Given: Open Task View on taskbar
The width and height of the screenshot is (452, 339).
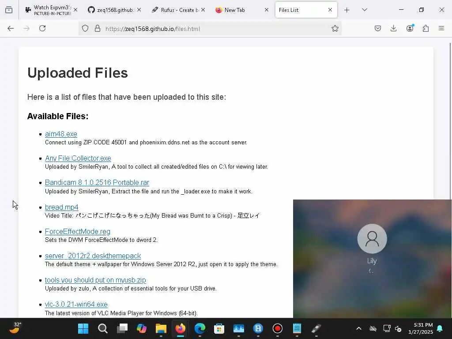Looking at the screenshot, I should [122, 328].
